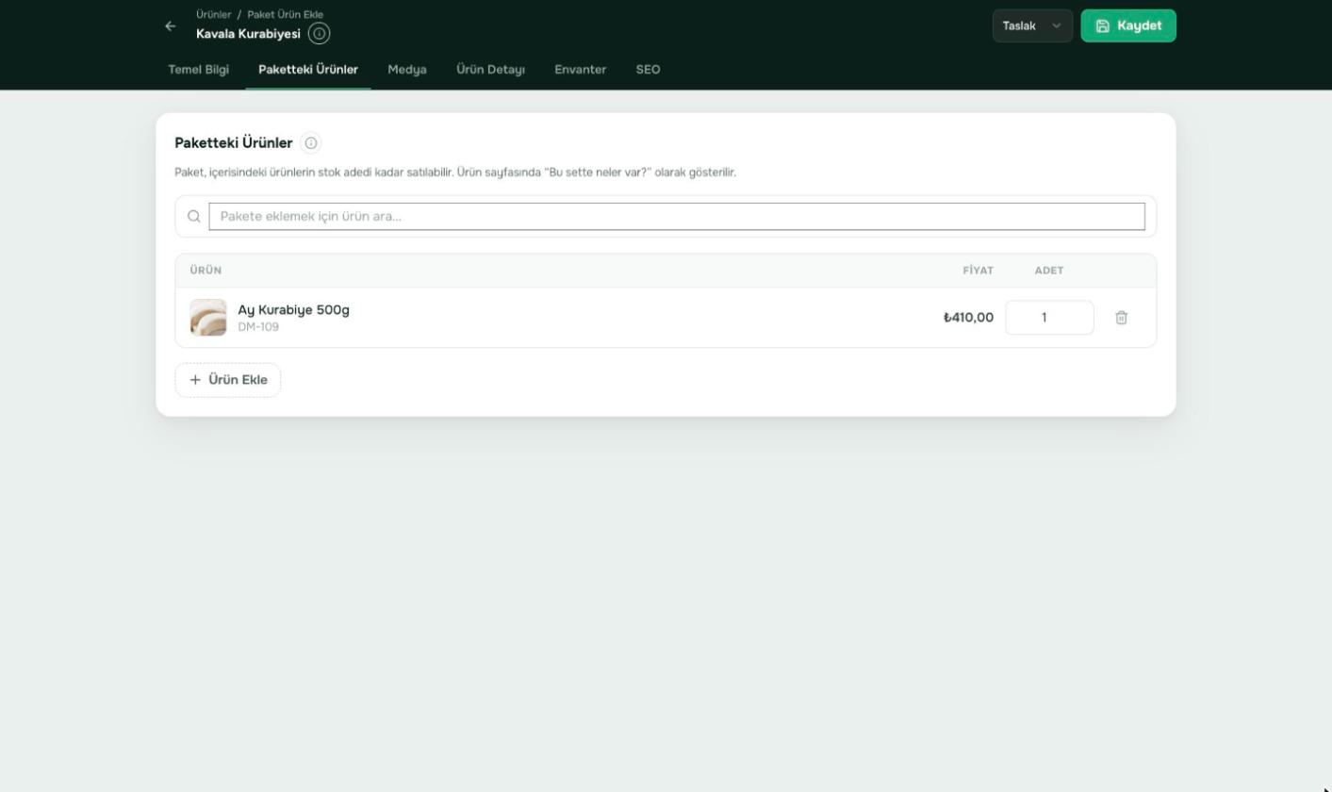Switch to the SEO tab

point(649,70)
